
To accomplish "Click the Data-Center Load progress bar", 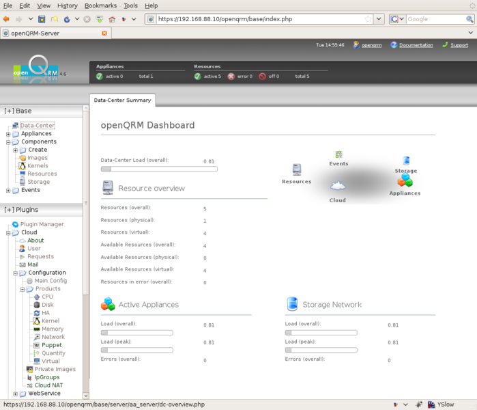I will coord(159,168).
